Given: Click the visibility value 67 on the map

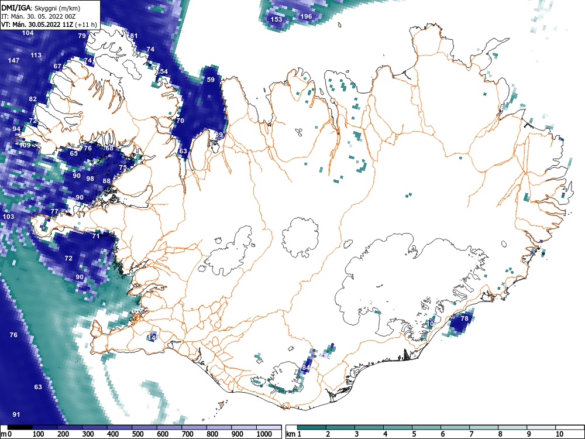Looking at the screenshot, I should point(57,66).
